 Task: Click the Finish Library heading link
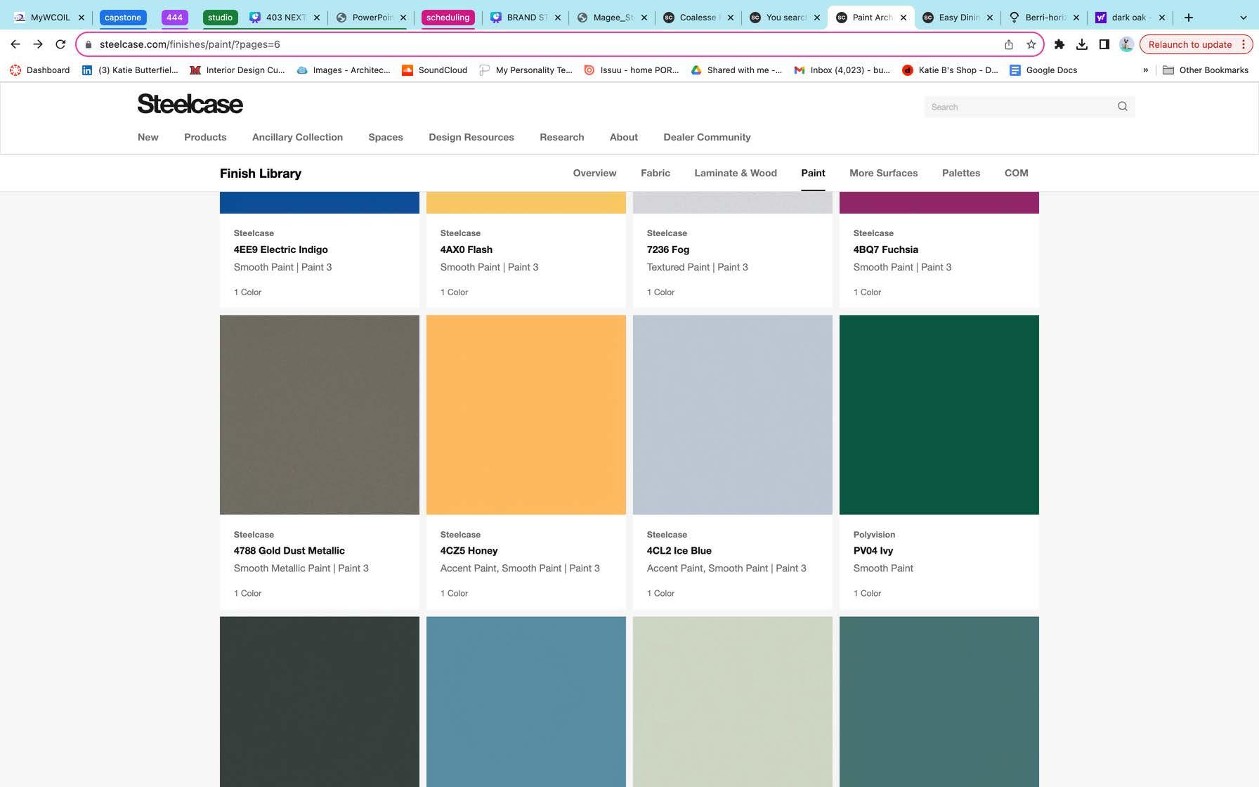coord(261,174)
